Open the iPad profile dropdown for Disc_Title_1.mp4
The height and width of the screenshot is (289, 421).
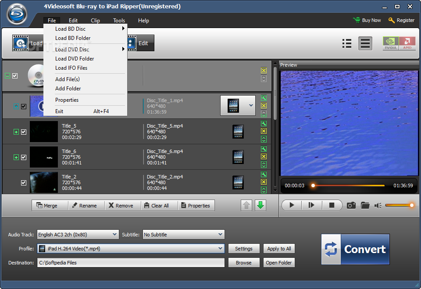pos(251,106)
